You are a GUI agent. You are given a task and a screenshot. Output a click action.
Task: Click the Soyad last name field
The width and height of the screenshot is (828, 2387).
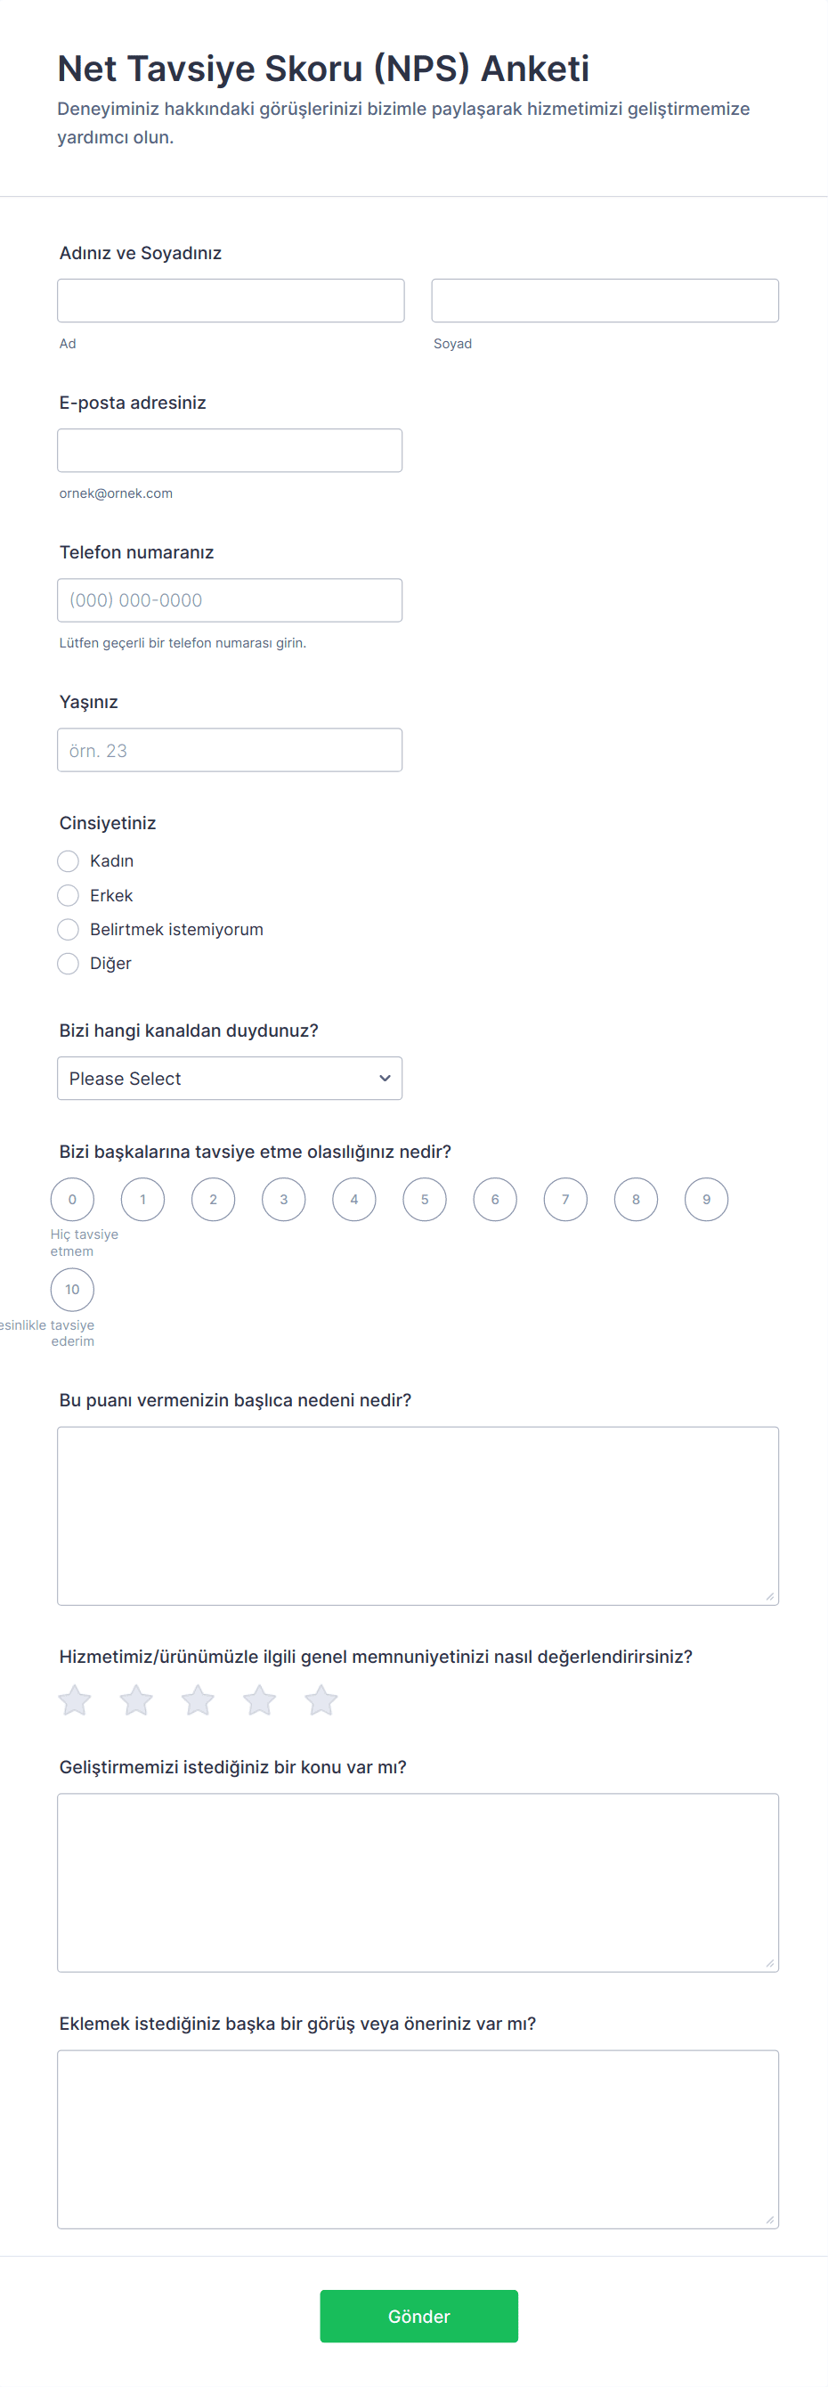point(605,300)
